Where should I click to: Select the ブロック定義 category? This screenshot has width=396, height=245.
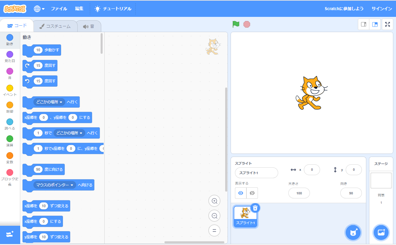(x=9, y=178)
